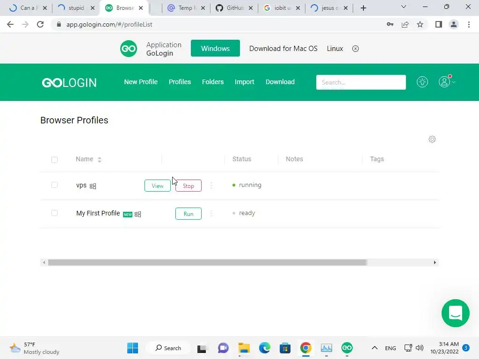479x359 pixels.
Task: Open vps profile name
Action: [x=81, y=185]
